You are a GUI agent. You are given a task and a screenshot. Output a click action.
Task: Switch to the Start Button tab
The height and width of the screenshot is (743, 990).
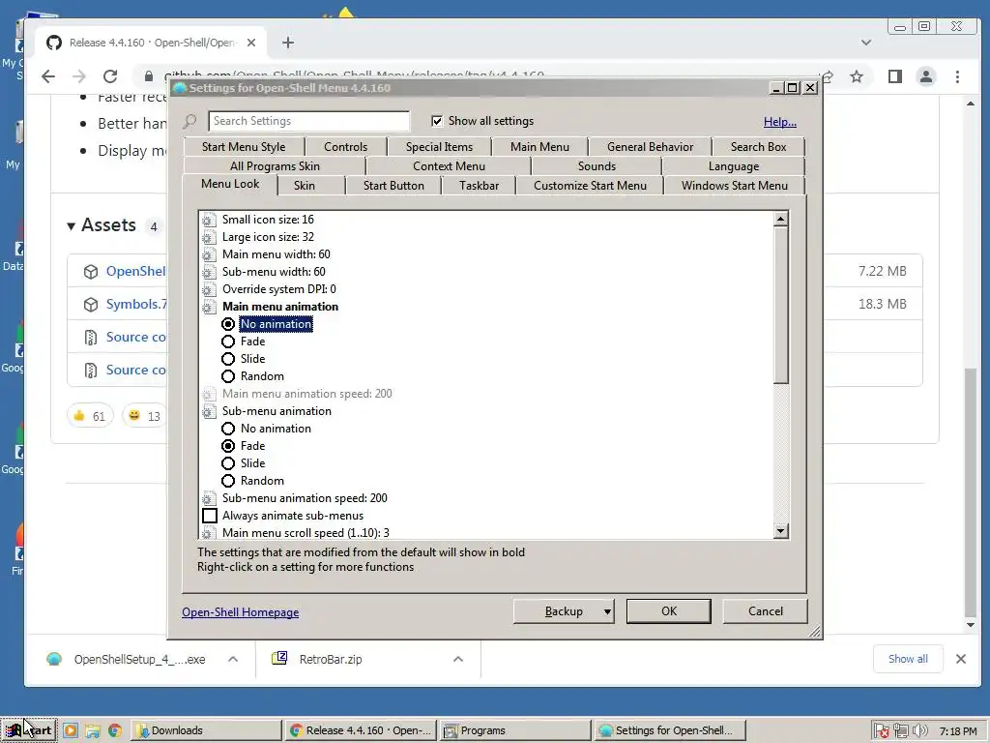point(393,186)
